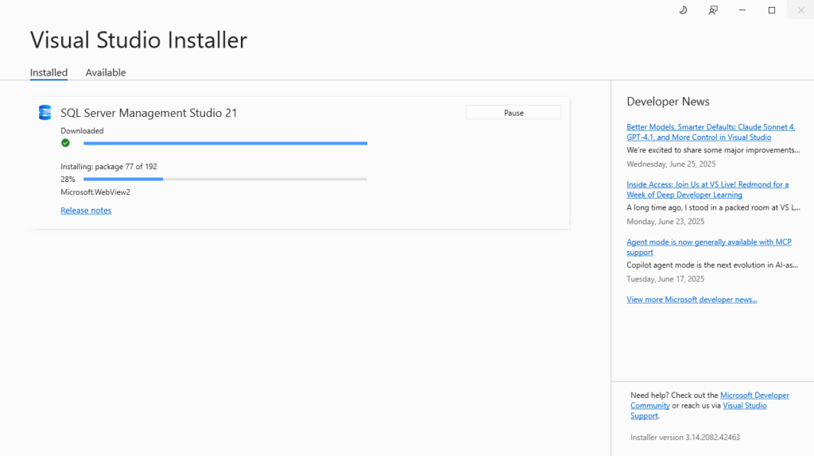
Task: Open Microsoft Developer Community link
Action: coord(755,396)
